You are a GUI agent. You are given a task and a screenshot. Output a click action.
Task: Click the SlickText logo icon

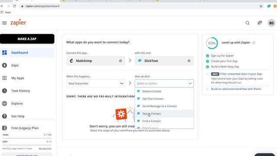(x=140, y=61)
